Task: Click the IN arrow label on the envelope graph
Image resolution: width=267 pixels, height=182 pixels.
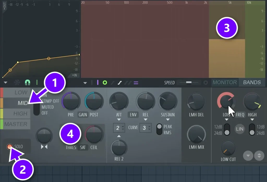Action: click(75, 75)
